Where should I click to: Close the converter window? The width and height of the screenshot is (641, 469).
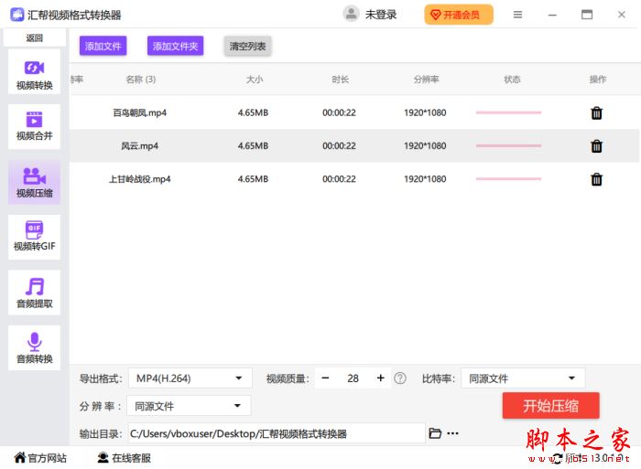click(622, 15)
